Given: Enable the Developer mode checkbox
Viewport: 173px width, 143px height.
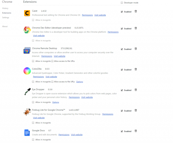Looking at the screenshot, I should tap(122, 3).
